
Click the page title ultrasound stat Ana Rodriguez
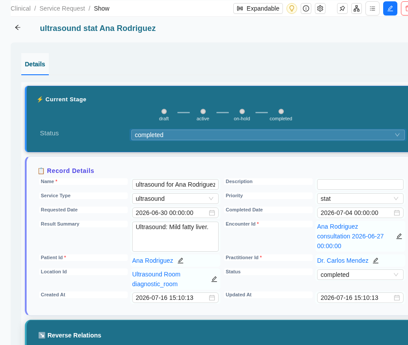98,28
